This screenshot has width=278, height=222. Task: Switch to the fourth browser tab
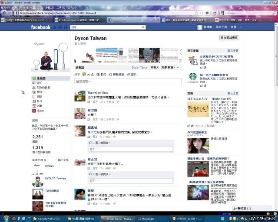click(x=187, y=20)
